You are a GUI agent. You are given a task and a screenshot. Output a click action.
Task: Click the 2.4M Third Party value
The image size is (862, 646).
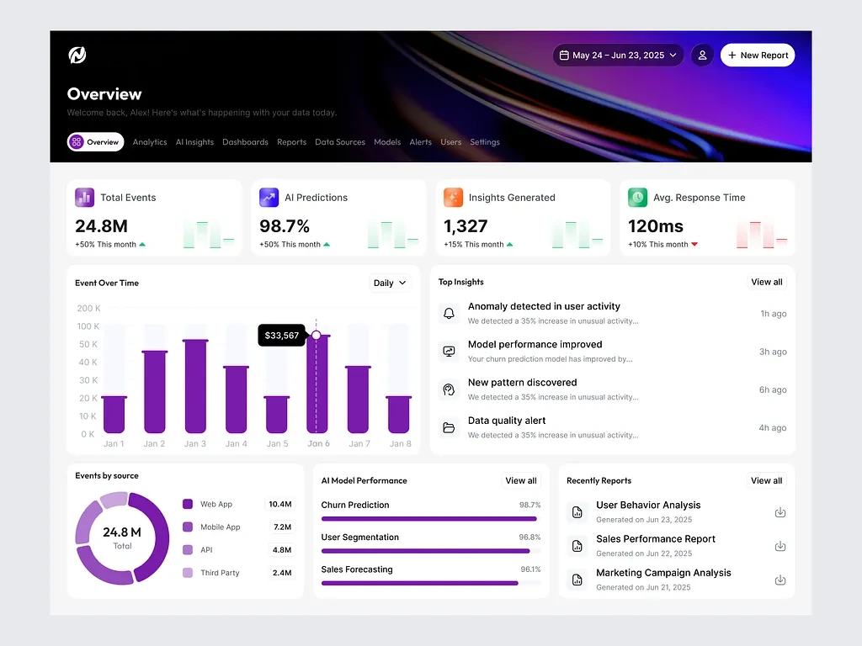[x=282, y=572]
